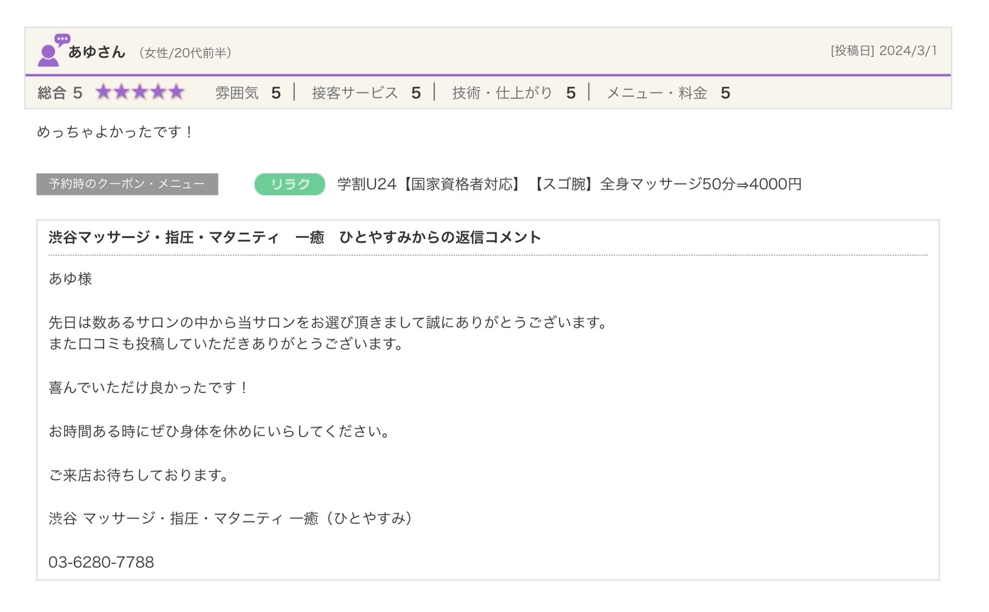
Task: Click the purple reviewer avatar icon
Action: point(53,50)
